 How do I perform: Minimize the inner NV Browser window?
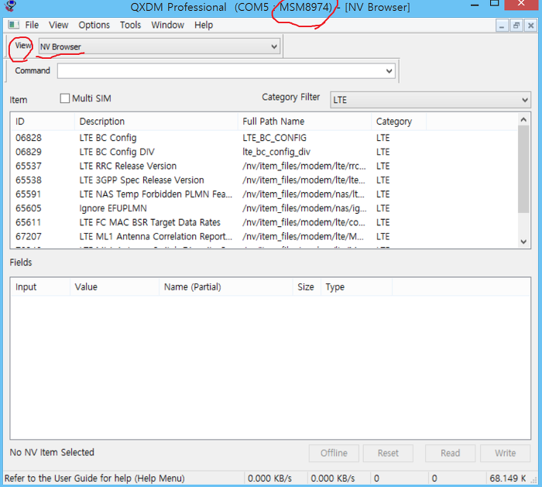tap(502, 26)
